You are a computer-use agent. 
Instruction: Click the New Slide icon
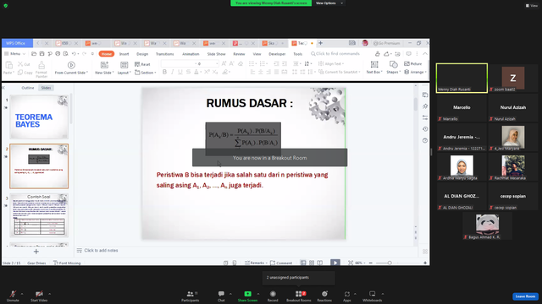pyautogui.click(x=104, y=65)
